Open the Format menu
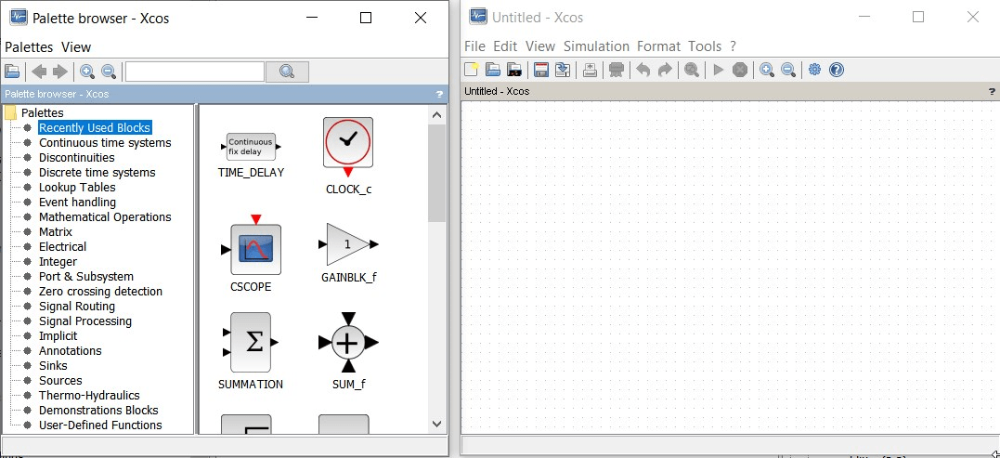The height and width of the screenshot is (458, 1000). pos(659,46)
